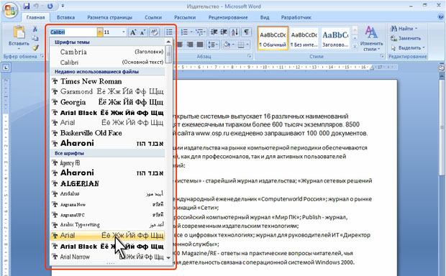Click the blue Help question mark icon
The image size is (446, 276).
[441, 17]
